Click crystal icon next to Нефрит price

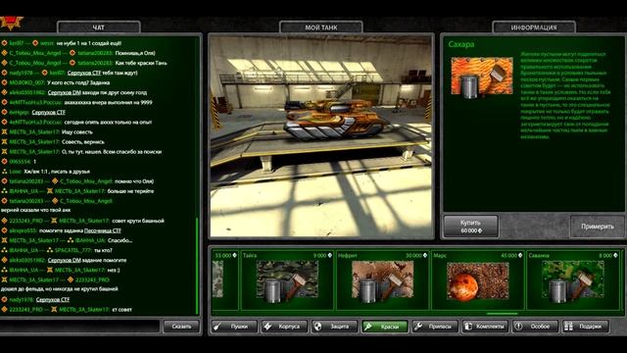(x=425, y=255)
